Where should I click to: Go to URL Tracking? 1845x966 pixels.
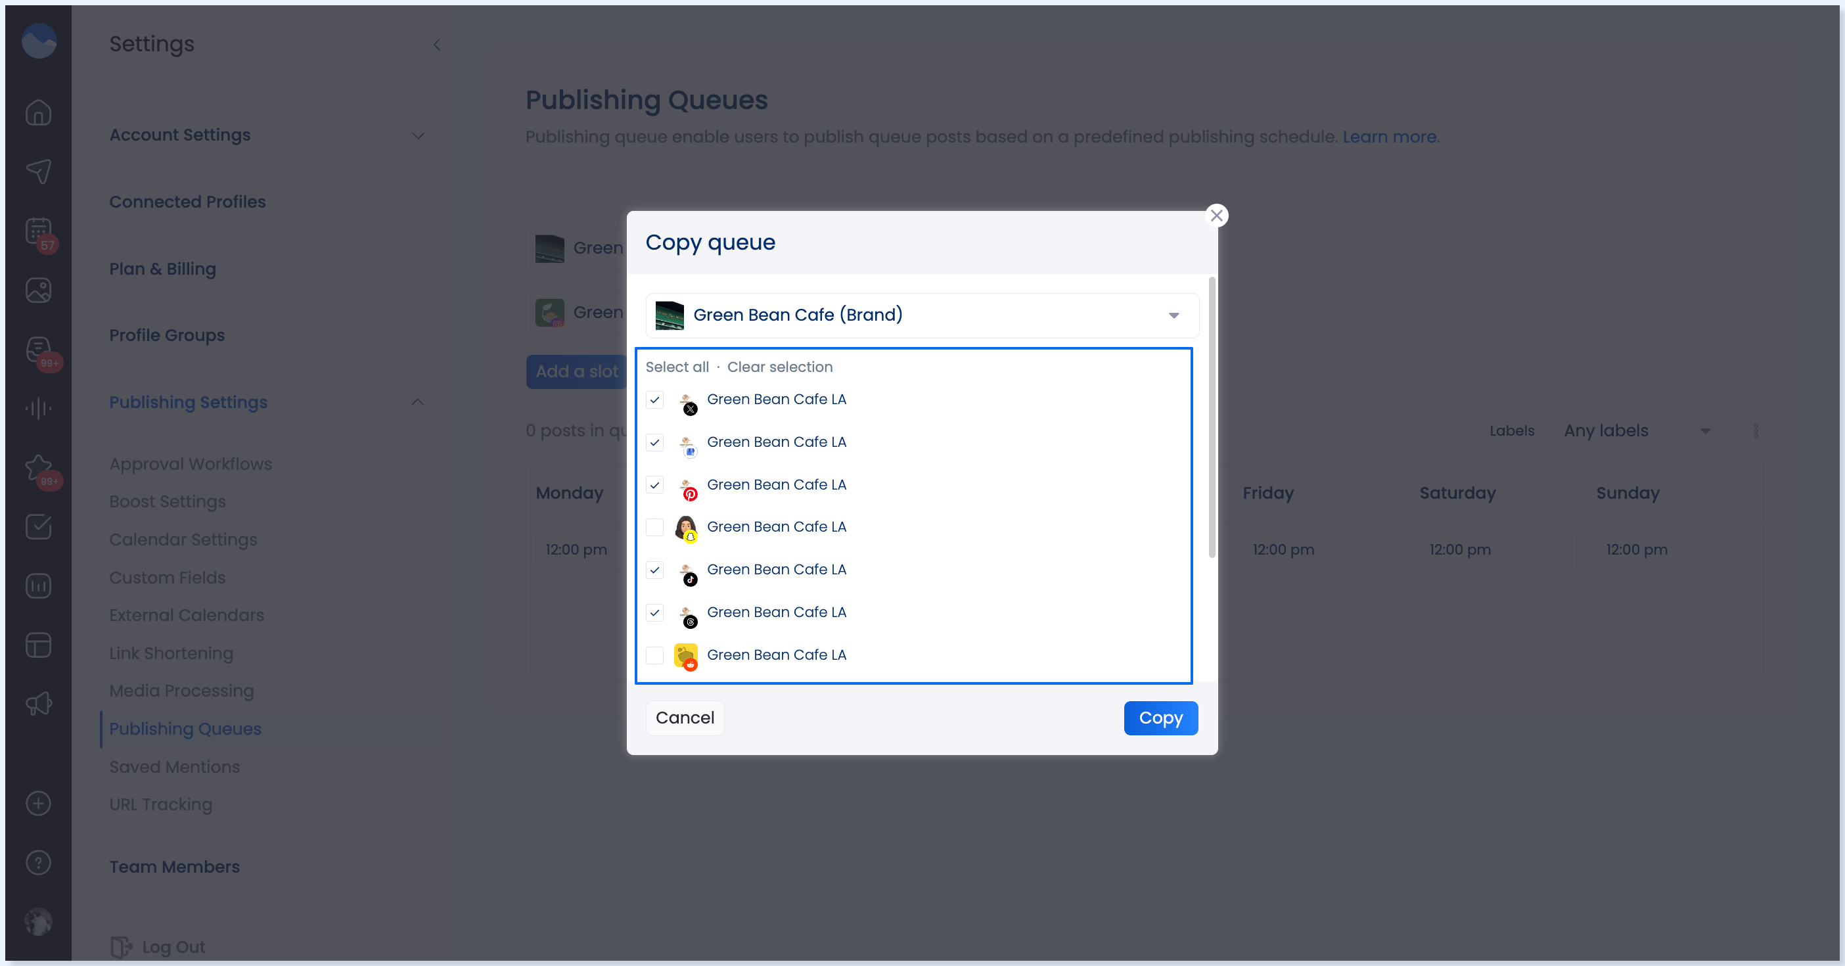[161, 805]
